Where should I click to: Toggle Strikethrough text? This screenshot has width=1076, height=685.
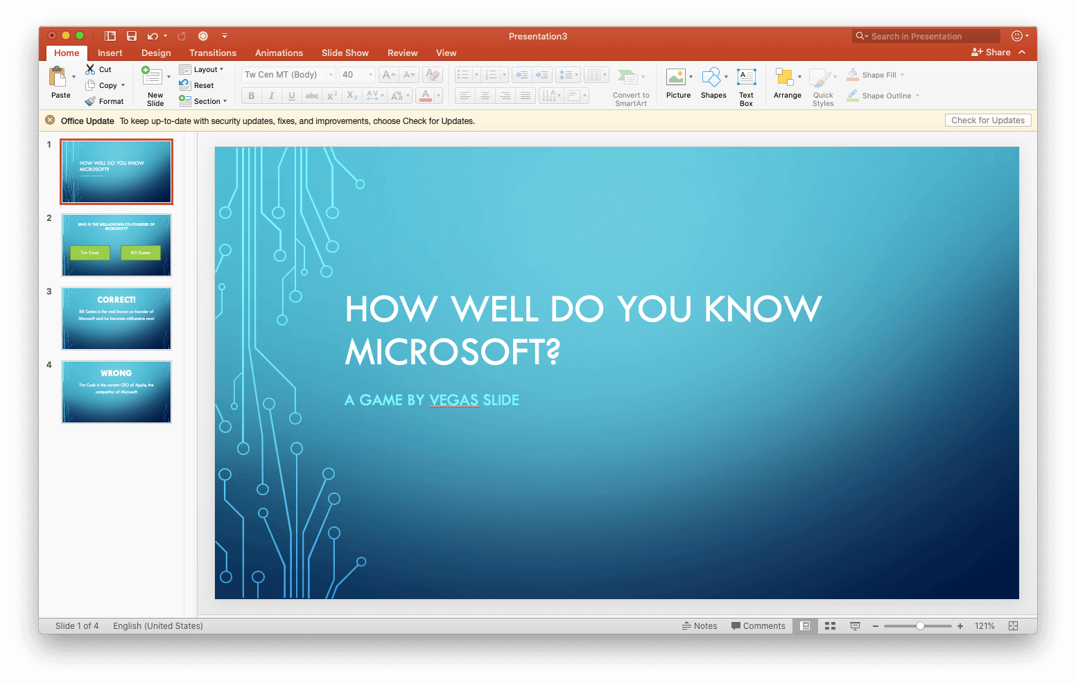click(312, 96)
